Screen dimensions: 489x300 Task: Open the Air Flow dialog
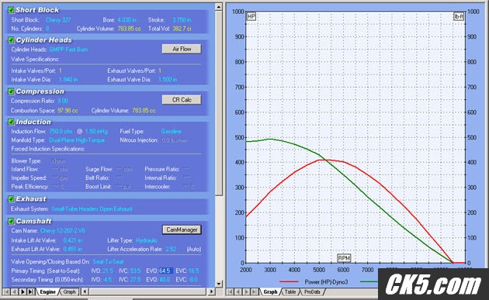click(x=182, y=49)
